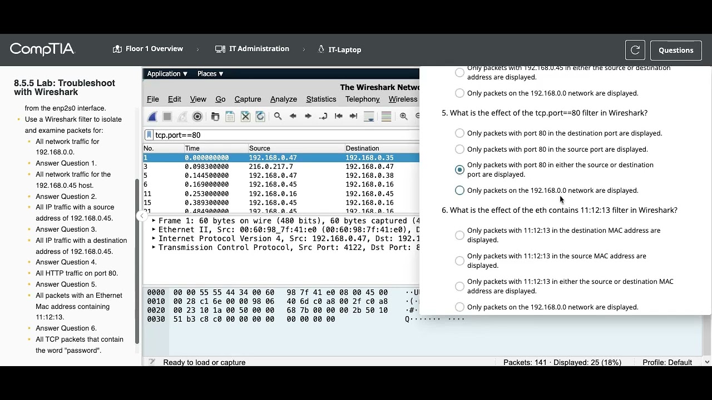Screen dimensions: 712x400
Task: Open the Wireless menu
Action: (403, 99)
